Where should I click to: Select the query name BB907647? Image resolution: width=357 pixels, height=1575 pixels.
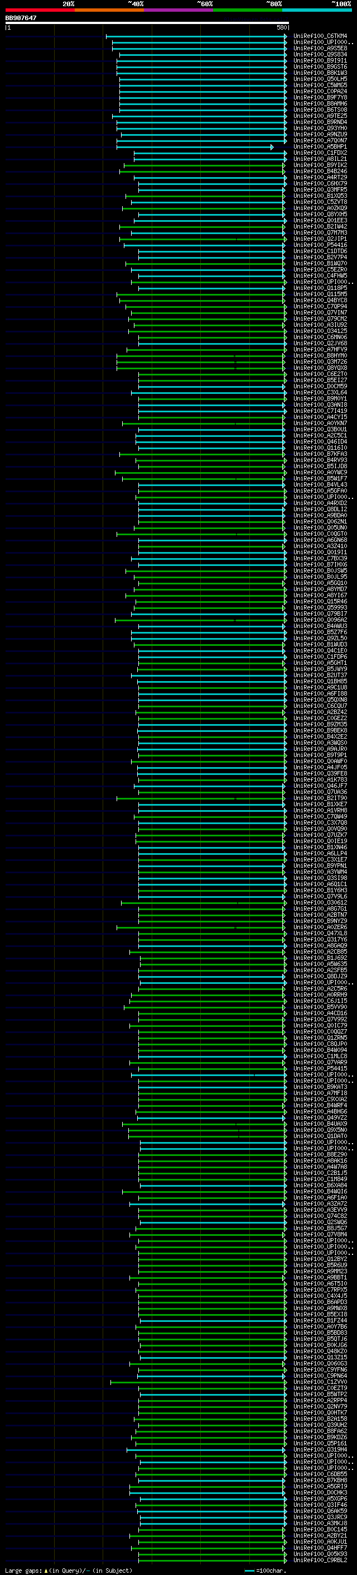click(x=21, y=18)
